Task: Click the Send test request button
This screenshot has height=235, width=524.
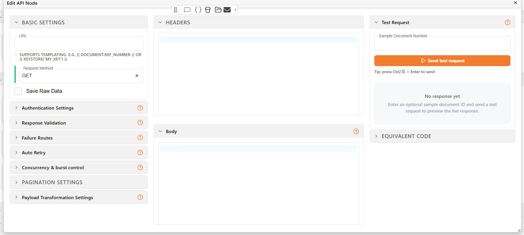Action: tap(442, 61)
